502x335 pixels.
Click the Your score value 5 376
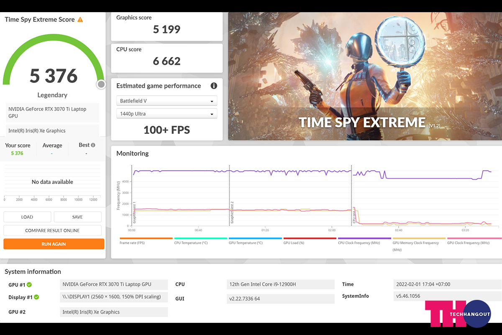[x=17, y=153]
